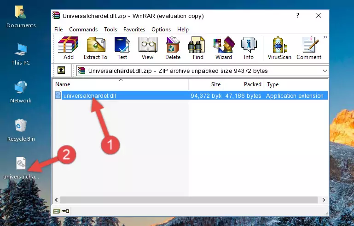Click the horizontal scrollbar thumb
Image resolution: width=354 pixels, height=226 pixels.
point(189,200)
